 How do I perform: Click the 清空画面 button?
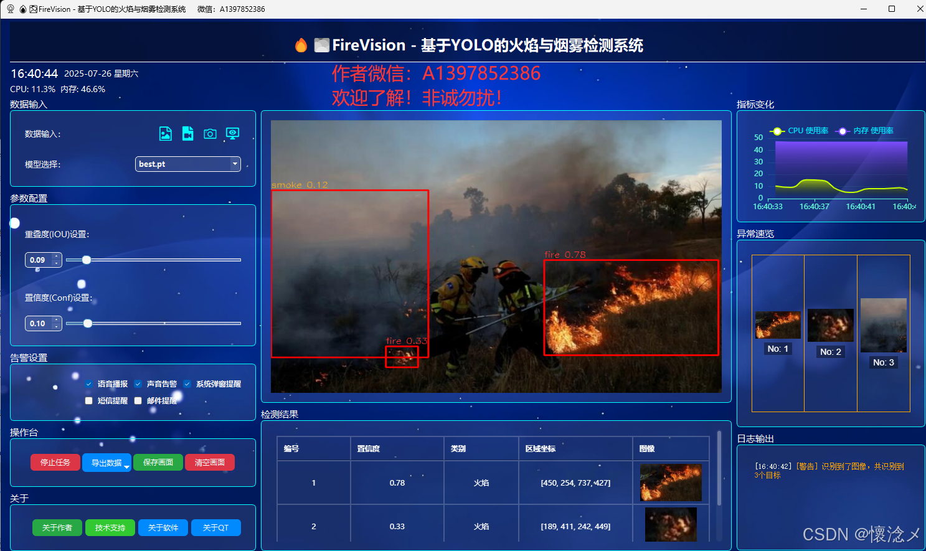[210, 463]
